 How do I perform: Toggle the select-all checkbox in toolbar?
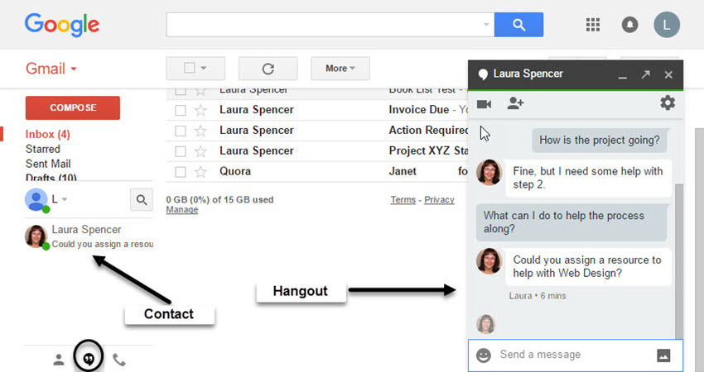coord(190,68)
